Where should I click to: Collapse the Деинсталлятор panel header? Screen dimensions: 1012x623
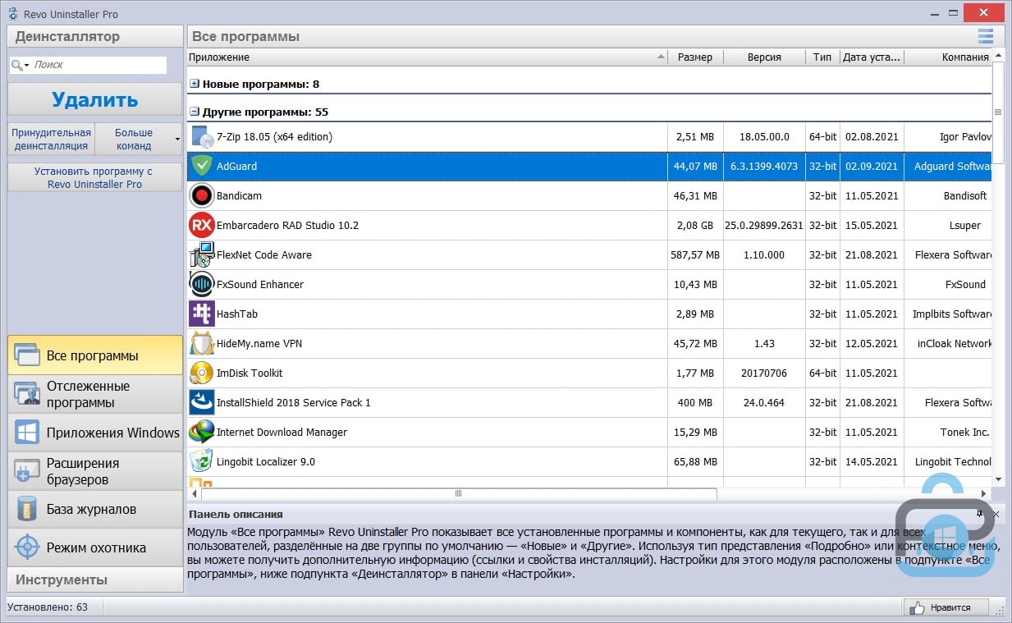(x=95, y=36)
